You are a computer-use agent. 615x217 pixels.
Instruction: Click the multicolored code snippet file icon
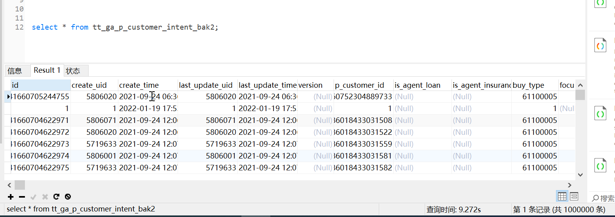(x=600, y=46)
